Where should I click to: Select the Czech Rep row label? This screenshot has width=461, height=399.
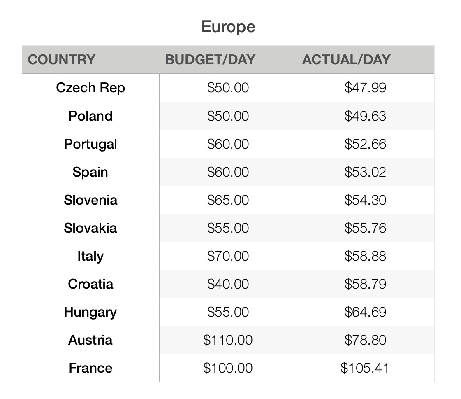(90, 88)
